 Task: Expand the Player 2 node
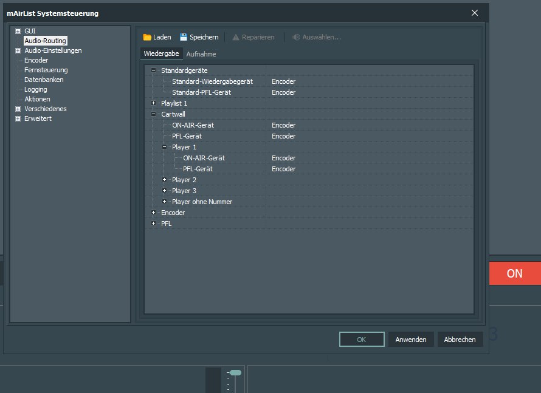(165, 180)
